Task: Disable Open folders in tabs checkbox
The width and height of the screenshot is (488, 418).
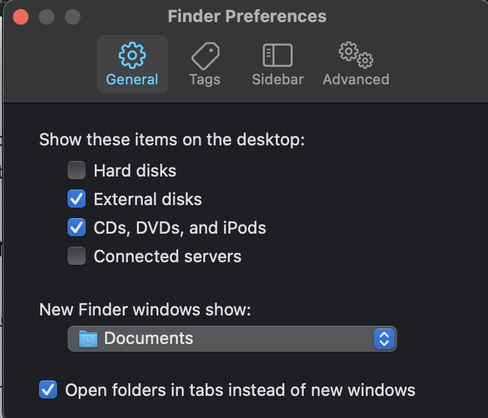Action: pos(48,390)
